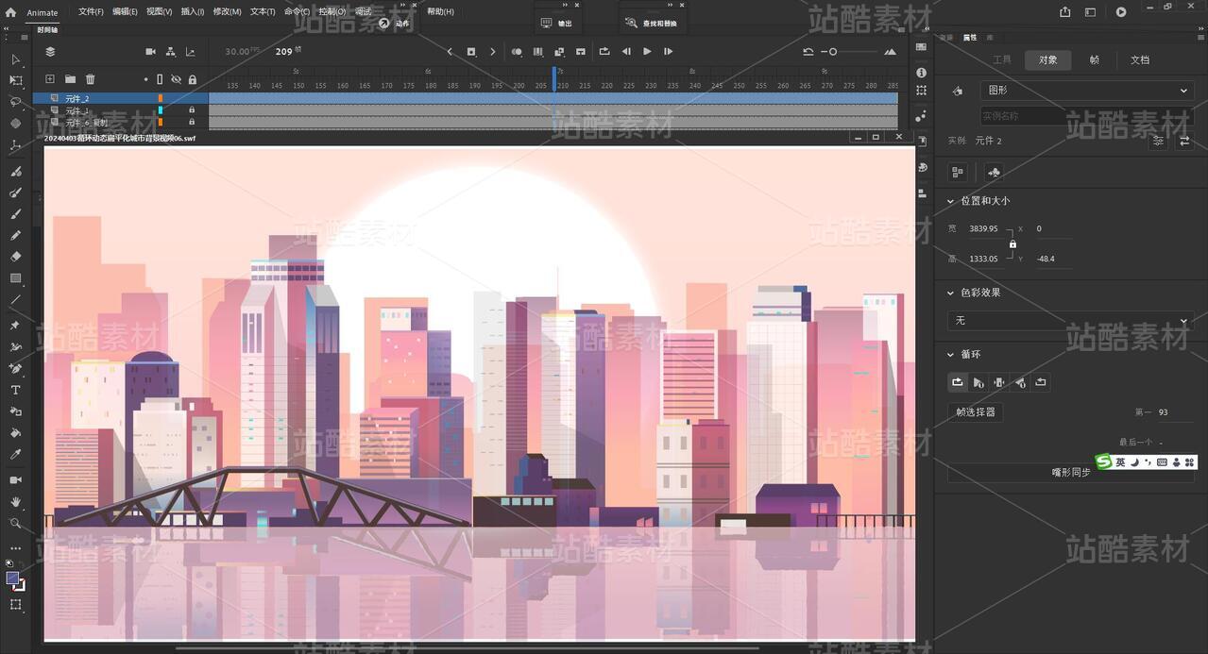This screenshot has width=1208, height=654.
Task: Toggle outline color of 元件_2 layer
Action: [x=161, y=98]
